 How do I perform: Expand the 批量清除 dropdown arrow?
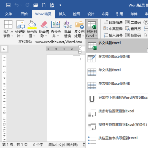[x=46, y=36]
